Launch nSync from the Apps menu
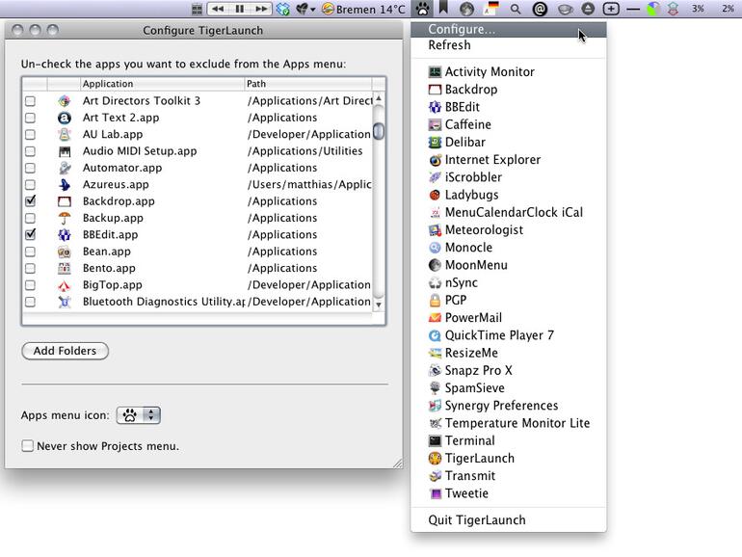 (508, 282)
